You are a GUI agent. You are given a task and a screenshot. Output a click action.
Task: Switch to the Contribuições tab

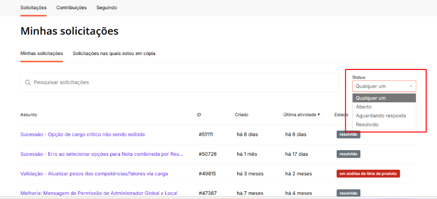pos(72,8)
